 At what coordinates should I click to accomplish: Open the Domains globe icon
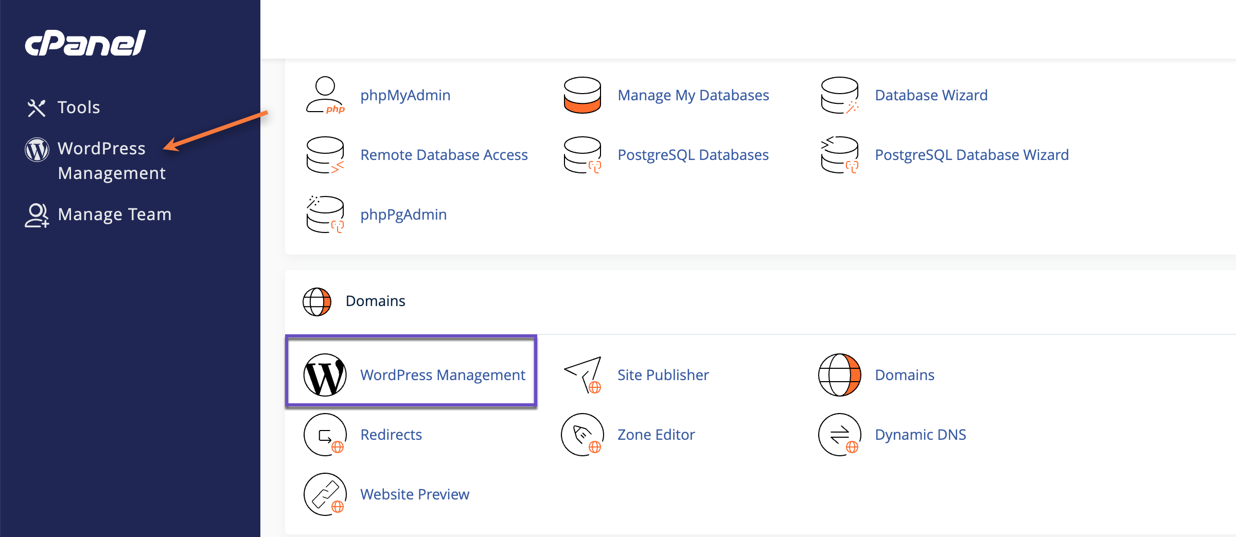tap(839, 375)
